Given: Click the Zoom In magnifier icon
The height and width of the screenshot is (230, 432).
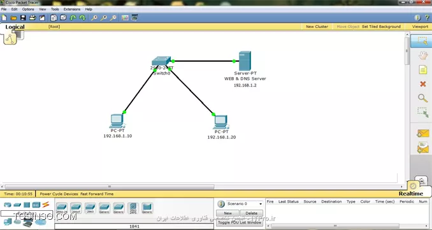Looking at the screenshot, I should (x=94, y=18).
